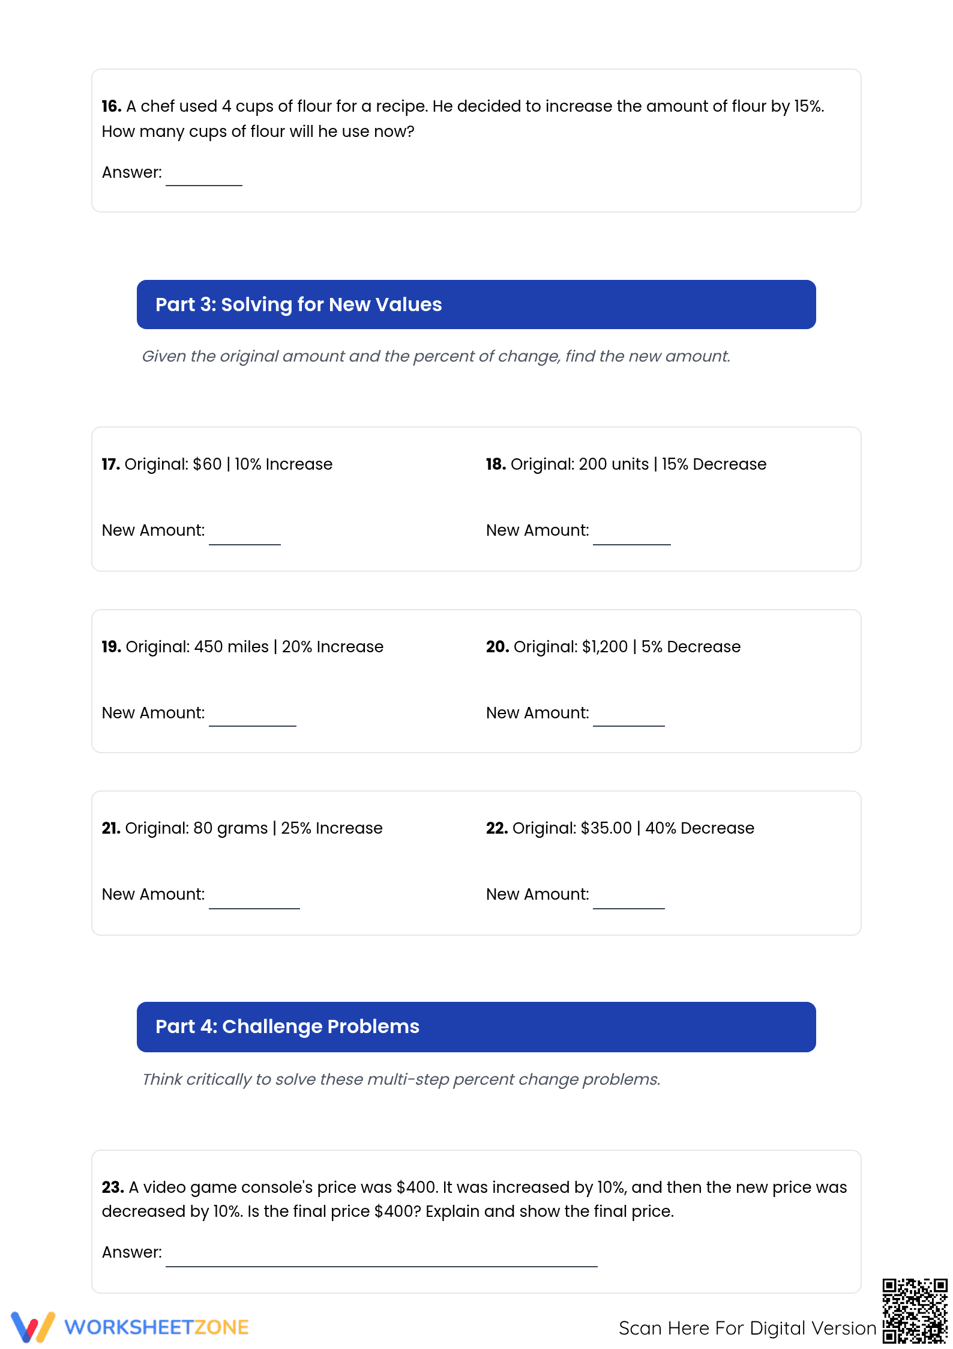Click the QR code for digital version
953x1349 pixels.
point(915,1311)
